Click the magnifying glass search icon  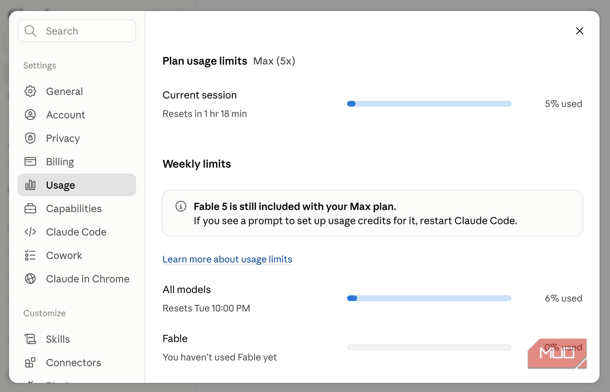point(30,31)
